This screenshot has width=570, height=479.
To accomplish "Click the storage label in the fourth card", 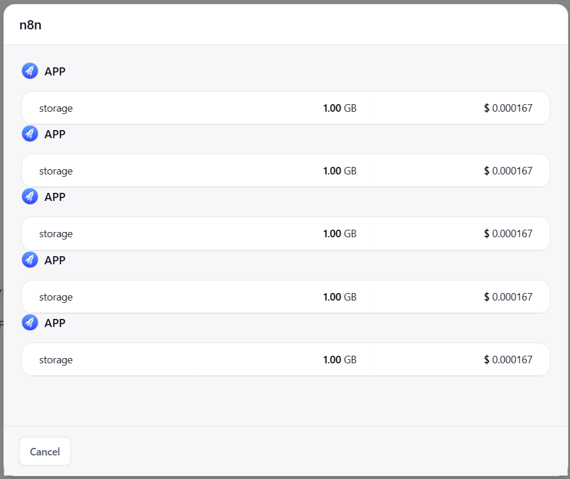I will click(56, 298).
